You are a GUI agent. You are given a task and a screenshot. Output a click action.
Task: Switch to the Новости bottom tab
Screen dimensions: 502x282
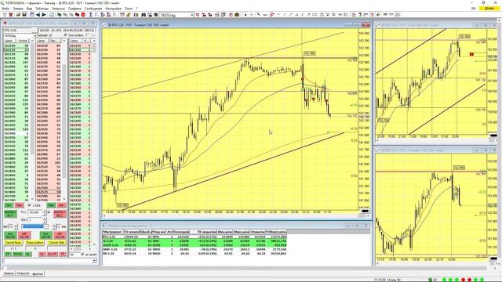(23, 273)
